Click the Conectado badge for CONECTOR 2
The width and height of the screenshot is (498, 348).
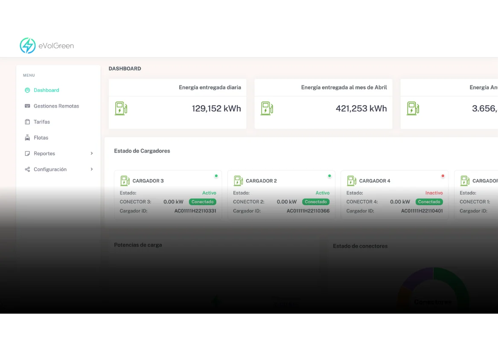(316, 201)
